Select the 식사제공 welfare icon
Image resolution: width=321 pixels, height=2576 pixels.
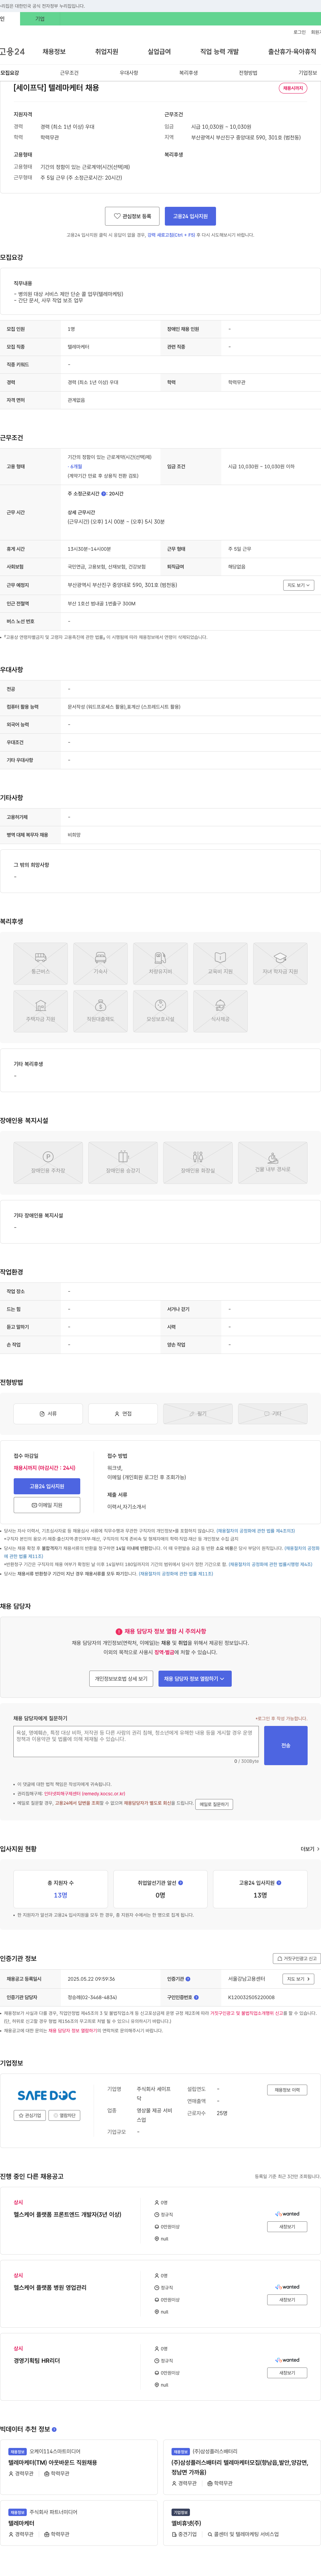click(x=220, y=1011)
